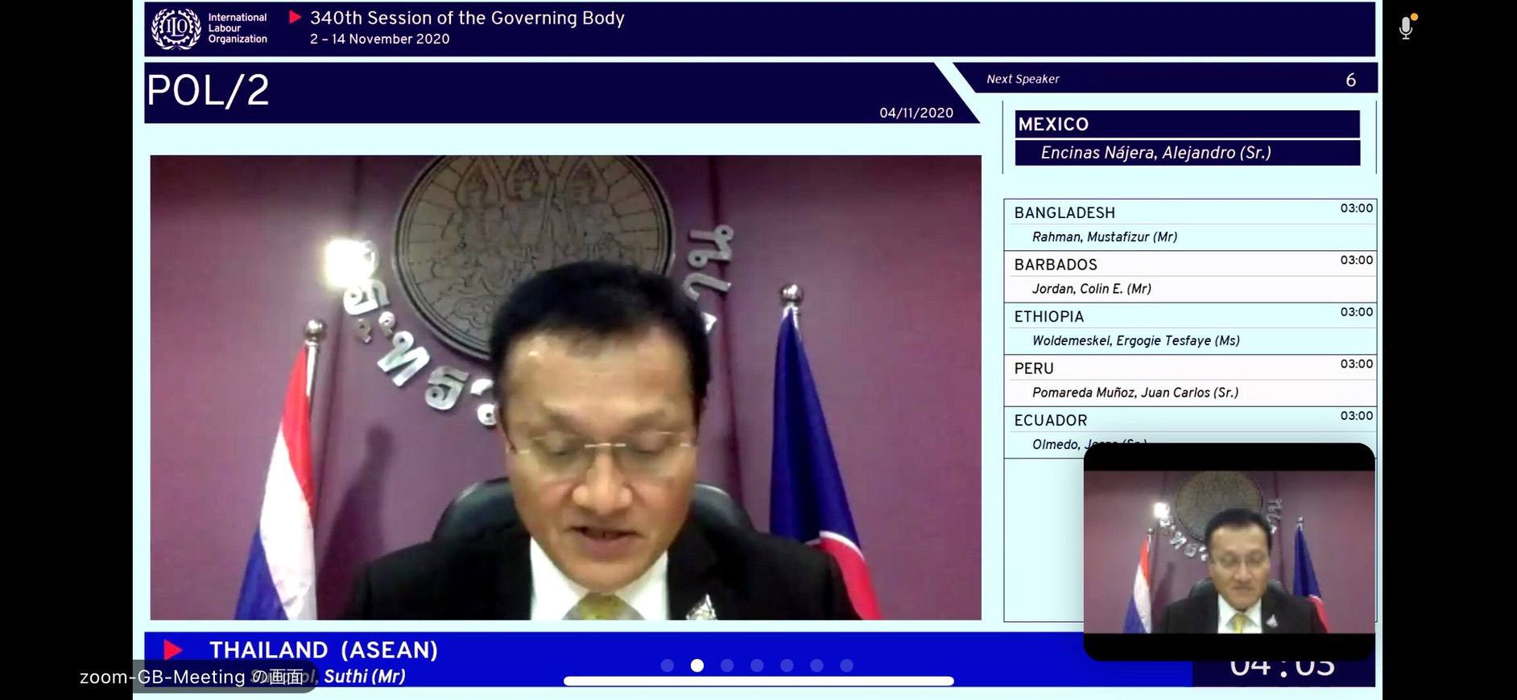Select the highlighted white page dot
The width and height of the screenshot is (1517, 700).
click(x=697, y=665)
